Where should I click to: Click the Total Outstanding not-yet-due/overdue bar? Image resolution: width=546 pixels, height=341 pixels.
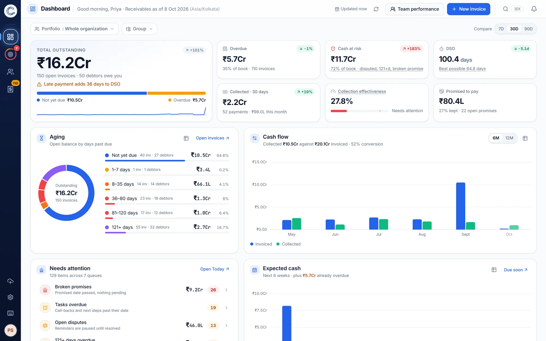[121, 93]
